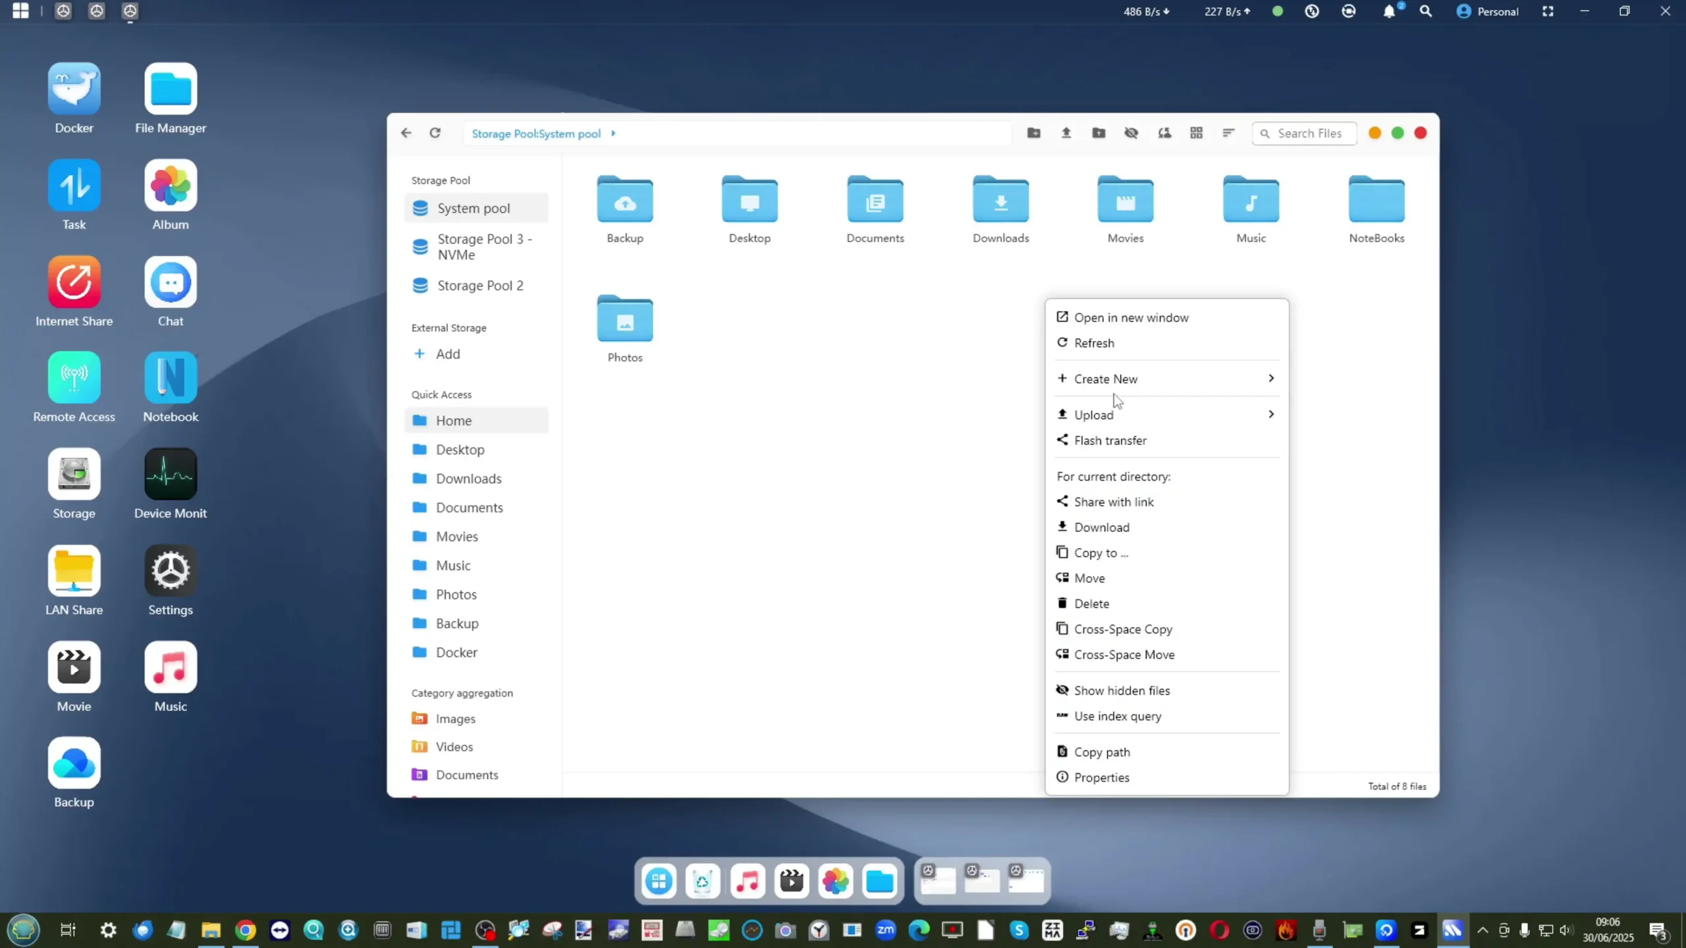Image resolution: width=1686 pixels, height=948 pixels.
Task: Open the Music desktop app
Action: point(171,667)
